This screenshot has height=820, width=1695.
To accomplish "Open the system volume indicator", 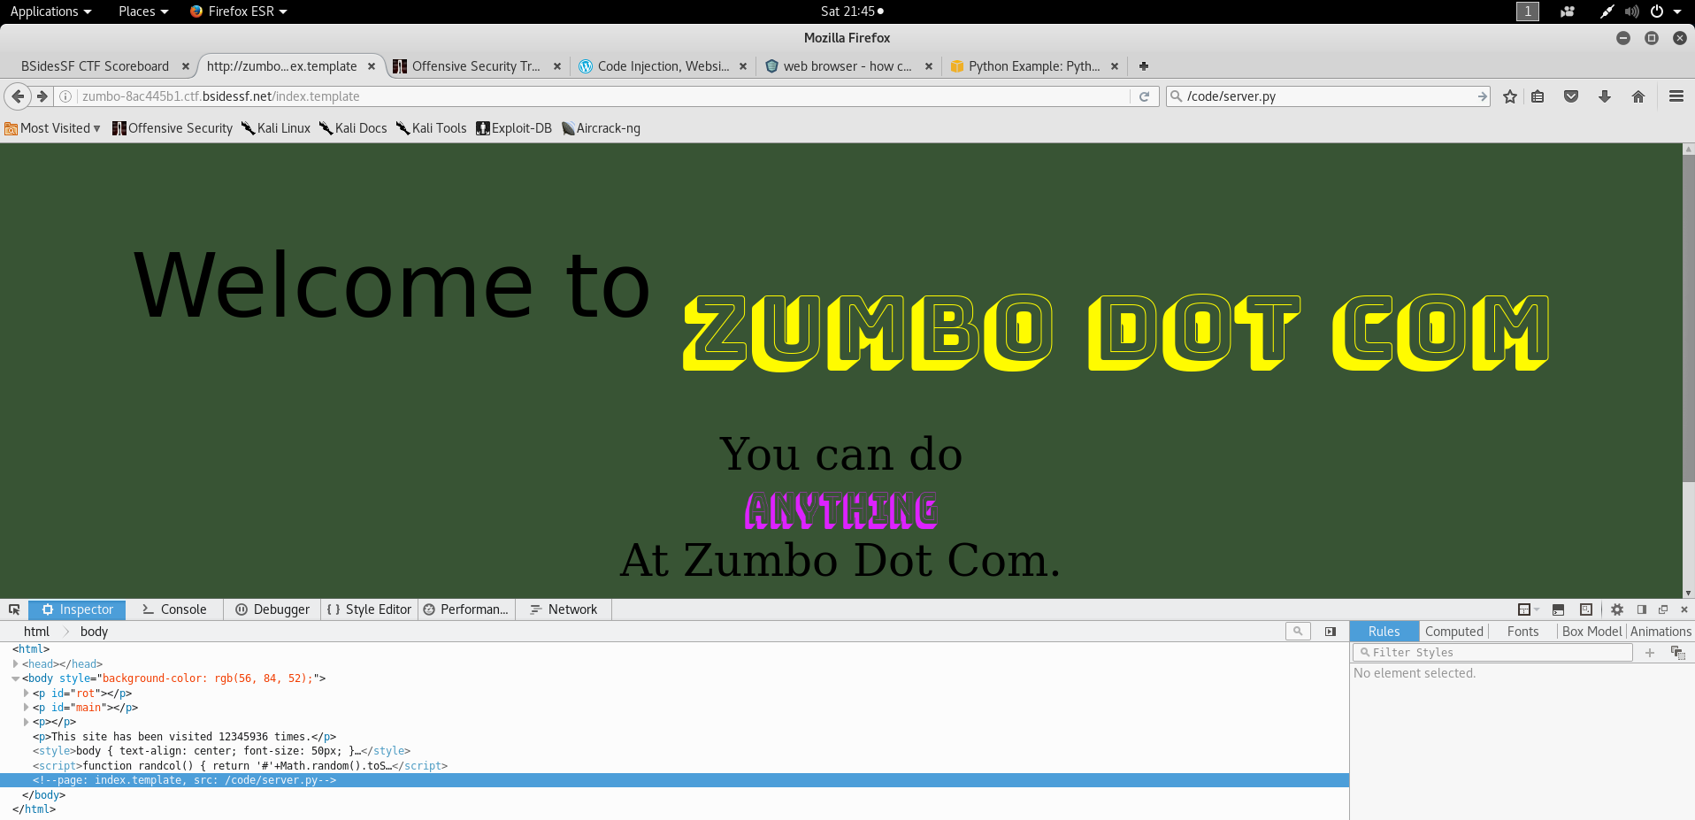I will (1632, 11).
